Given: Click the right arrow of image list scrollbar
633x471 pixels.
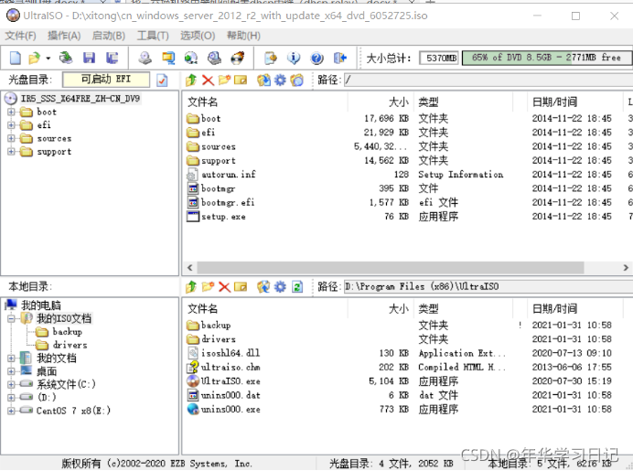Looking at the screenshot, I should coord(626,267).
